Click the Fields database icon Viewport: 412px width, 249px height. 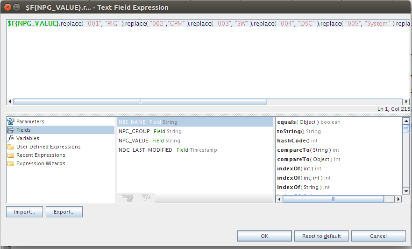(11, 130)
